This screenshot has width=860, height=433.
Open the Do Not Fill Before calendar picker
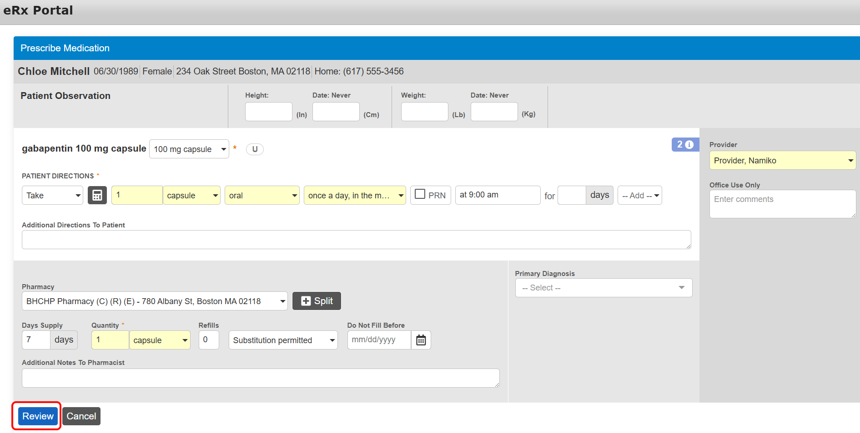[421, 340]
